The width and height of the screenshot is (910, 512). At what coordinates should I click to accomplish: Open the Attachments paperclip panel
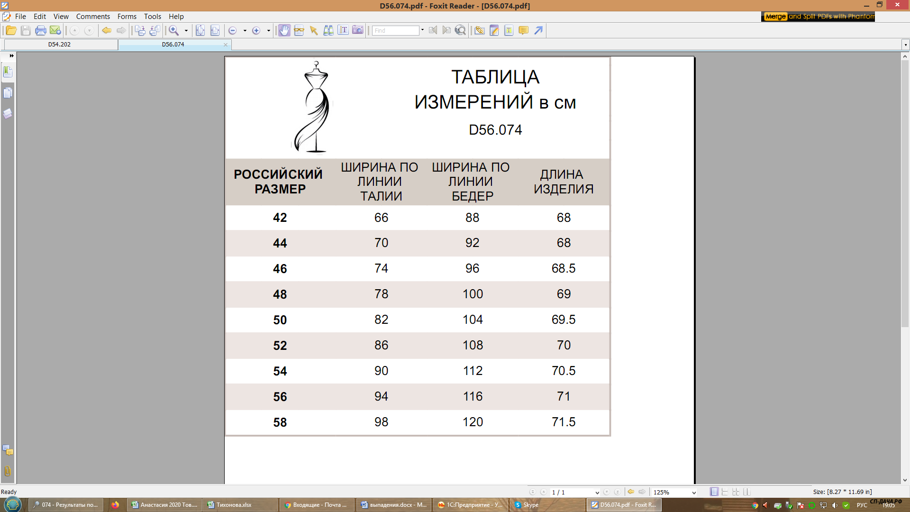pyautogui.click(x=8, y=471)
